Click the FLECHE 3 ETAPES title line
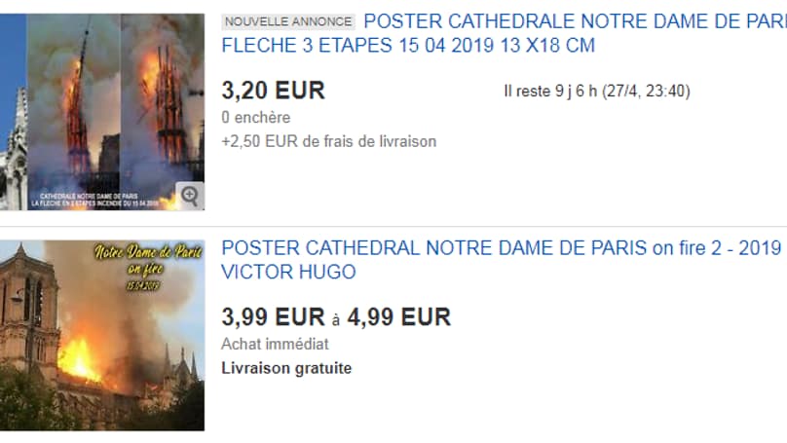The image size is (787, 443). [408, 46]
